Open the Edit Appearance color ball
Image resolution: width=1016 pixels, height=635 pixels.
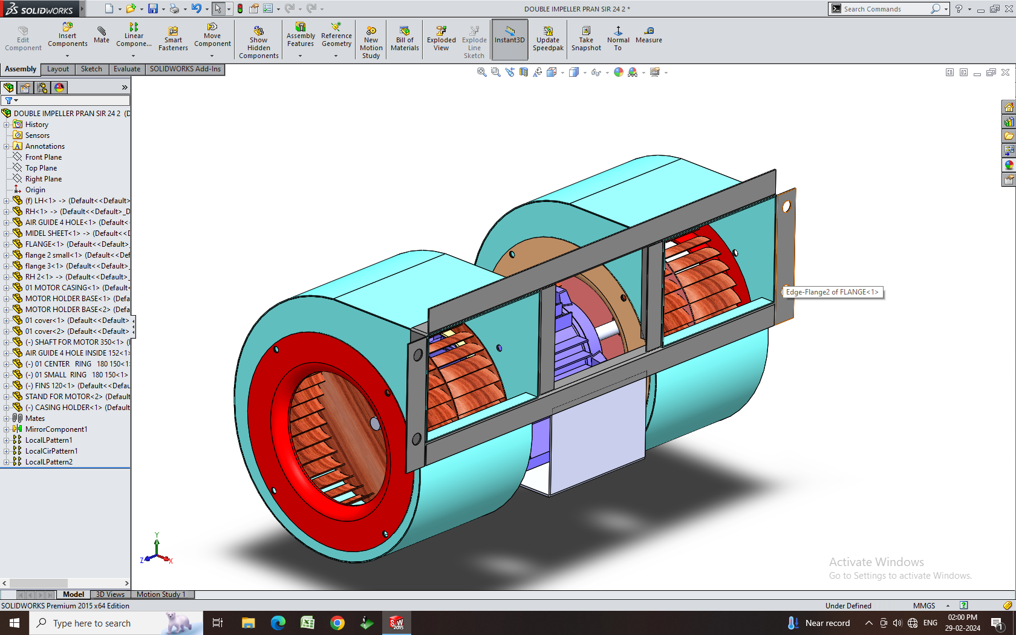[618, 73]
